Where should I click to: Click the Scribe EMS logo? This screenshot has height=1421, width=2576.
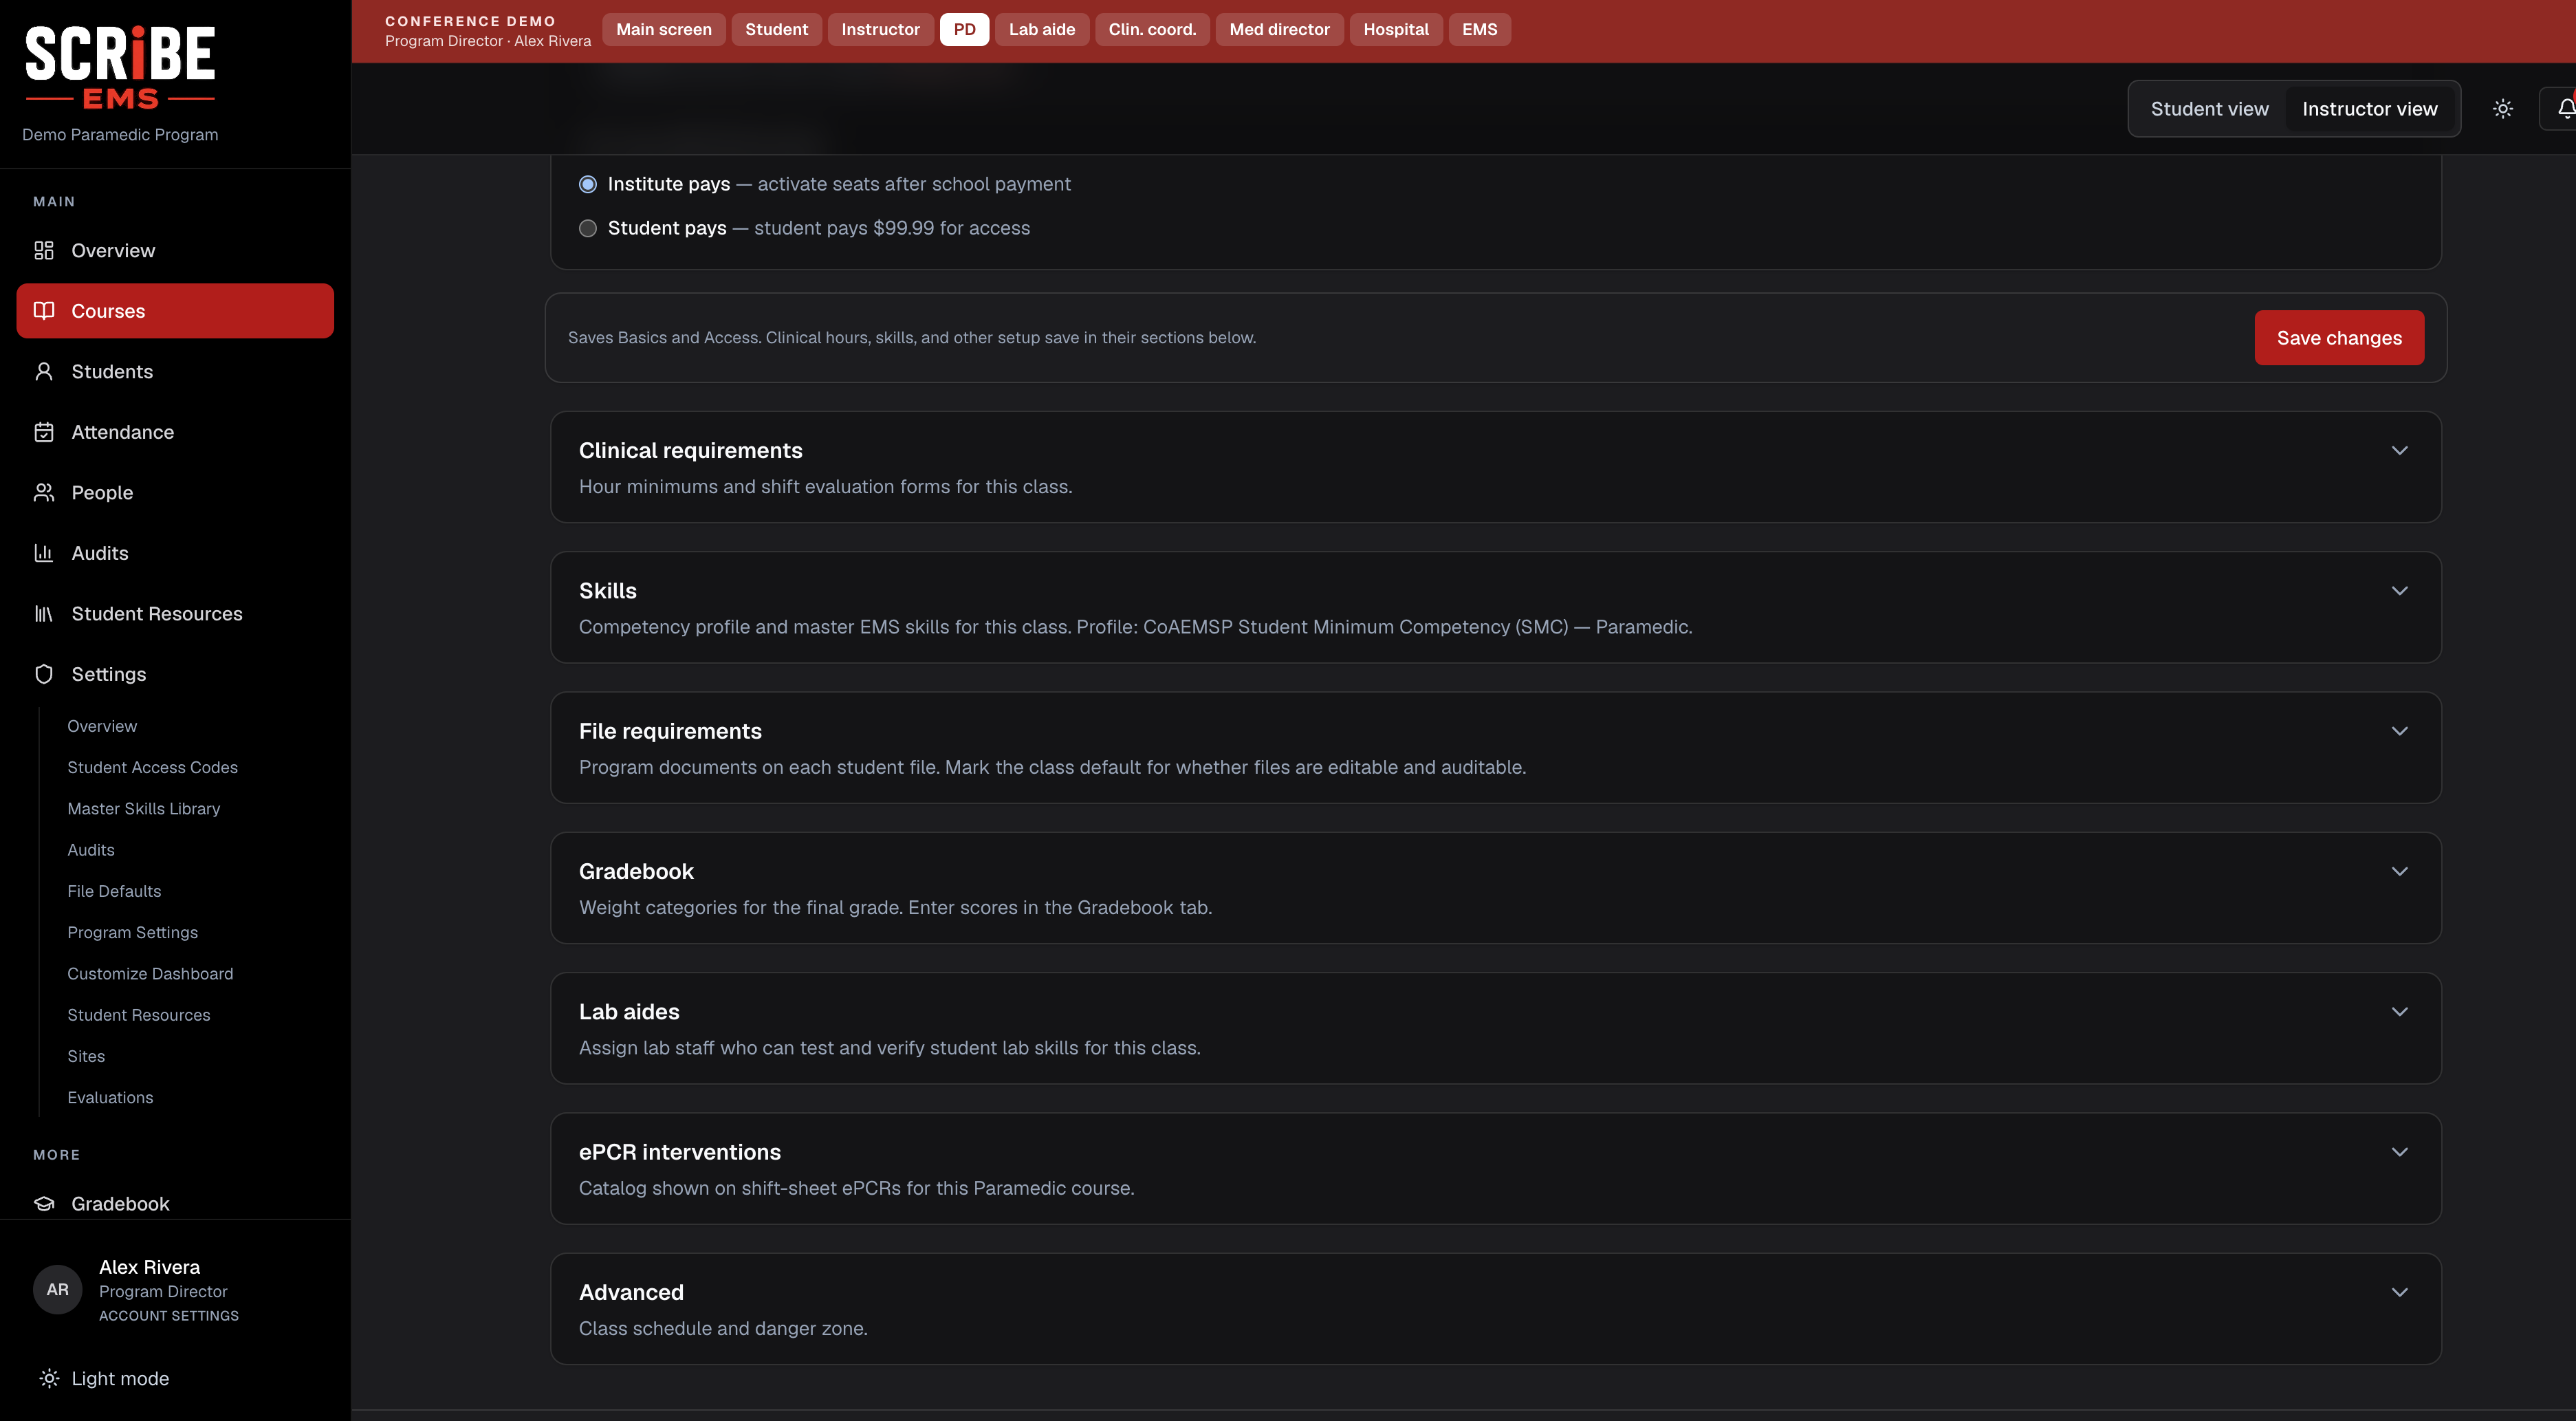click(120, 68)
